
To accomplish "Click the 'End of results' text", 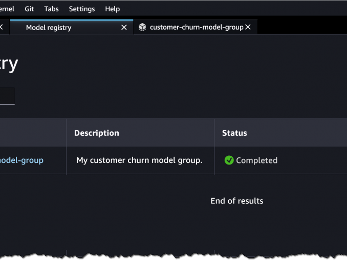I will point(236,201).
